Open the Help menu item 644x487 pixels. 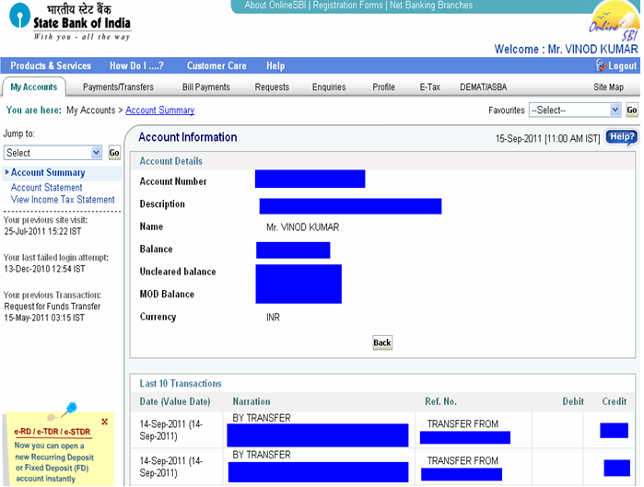[x=275, y=65]
